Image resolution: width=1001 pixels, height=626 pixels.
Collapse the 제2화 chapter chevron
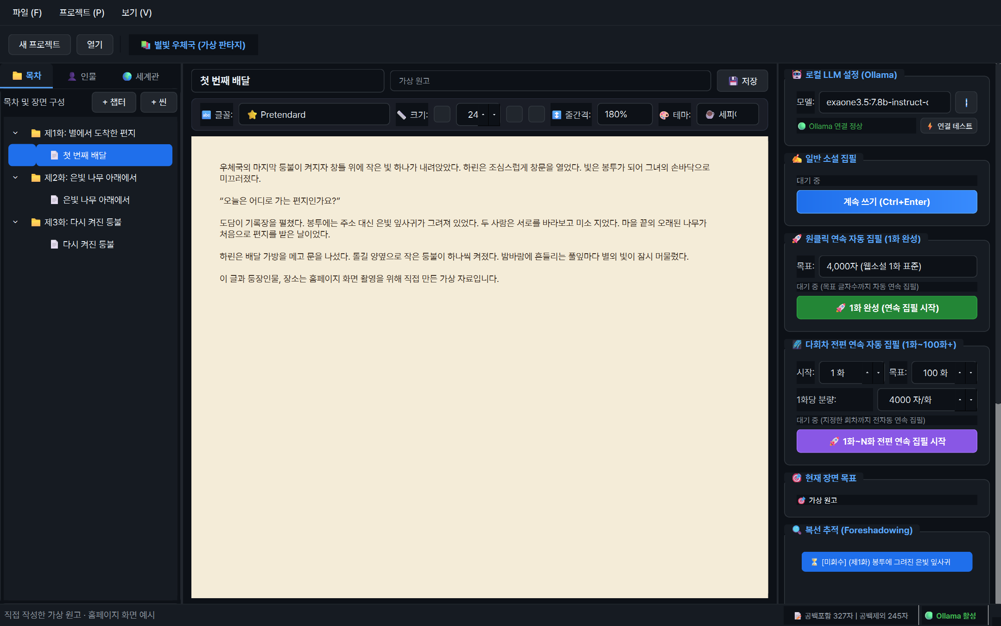[15, 178]
